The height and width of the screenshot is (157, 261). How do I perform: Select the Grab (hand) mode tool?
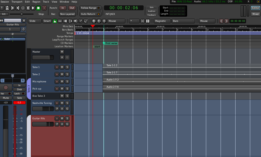coord(55,21)
